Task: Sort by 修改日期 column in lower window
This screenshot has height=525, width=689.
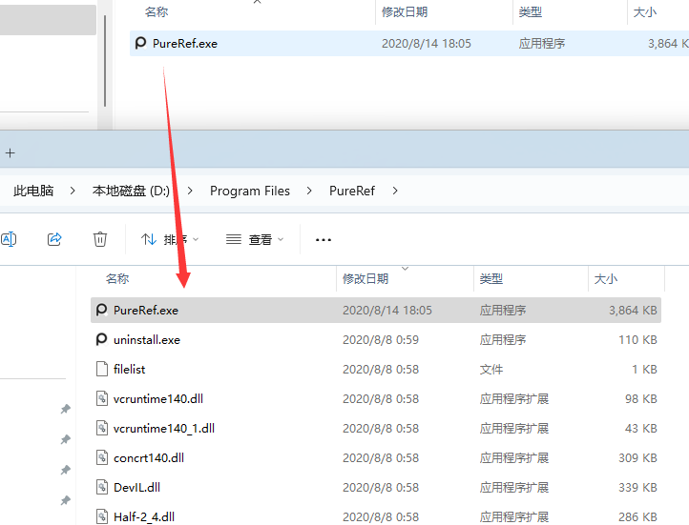Action: tap(365, 279)
